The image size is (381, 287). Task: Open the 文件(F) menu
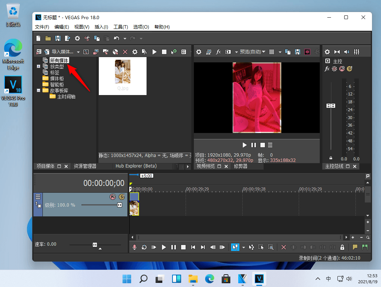[x=42, y=27]
